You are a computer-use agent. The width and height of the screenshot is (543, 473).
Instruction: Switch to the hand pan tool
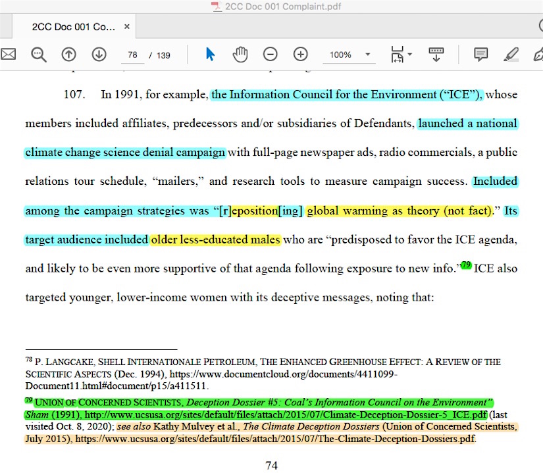[x=240, y=55]
